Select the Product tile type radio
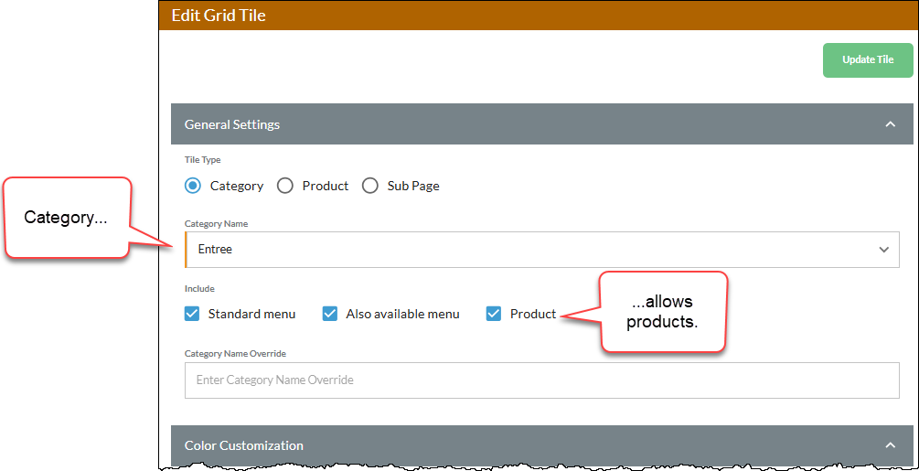Image resolution: width=919 pixels, height=471 pixels. coord(284,186)
